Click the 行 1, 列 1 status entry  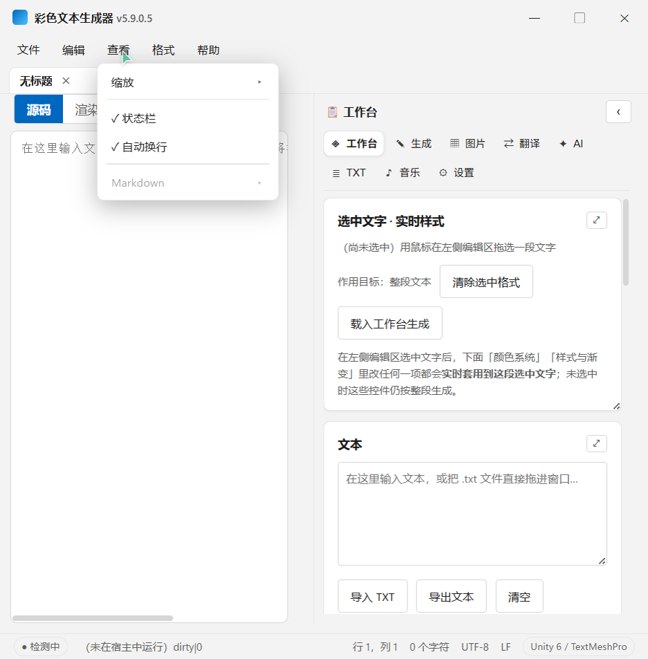[376, 647]
